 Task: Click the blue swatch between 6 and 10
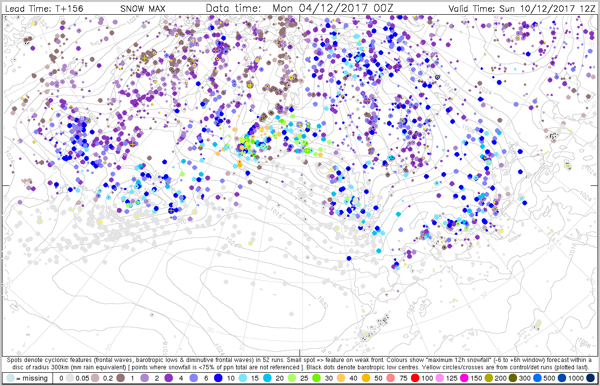click(x=218, y=378)
